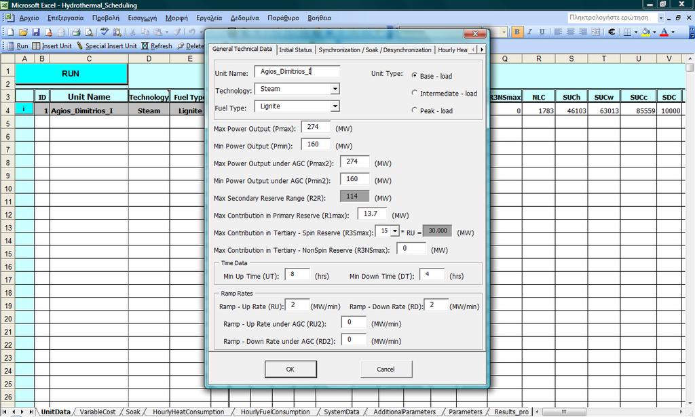695x417 pixels.
Task: Click the Permission icon with red circle
Action: click(49, 32)
